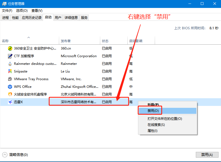221x162 pixels.
Task: Select the CTF 加载程序 entry name
Action: (x=24, y=56)
